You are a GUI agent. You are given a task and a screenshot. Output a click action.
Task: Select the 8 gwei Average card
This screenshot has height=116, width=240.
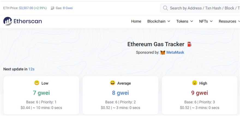[x=121, y=95]
